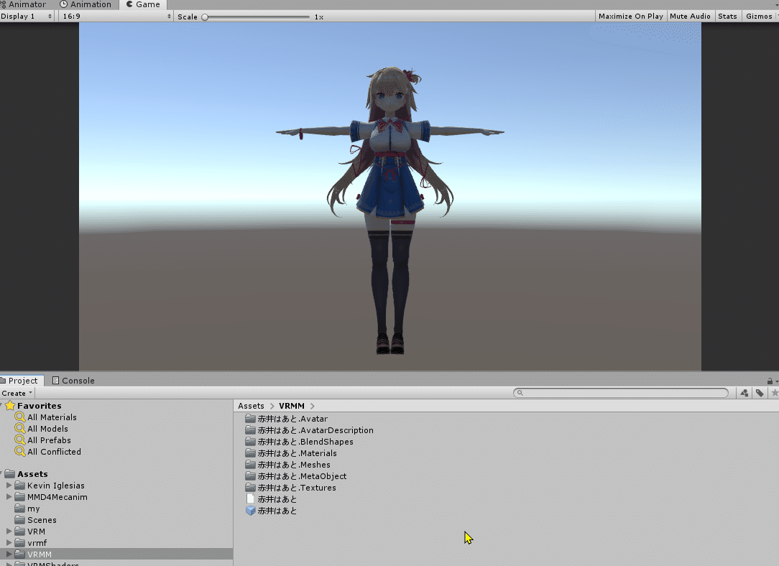Open the 16:9 aspect ratio dropdown

point(116,17)
